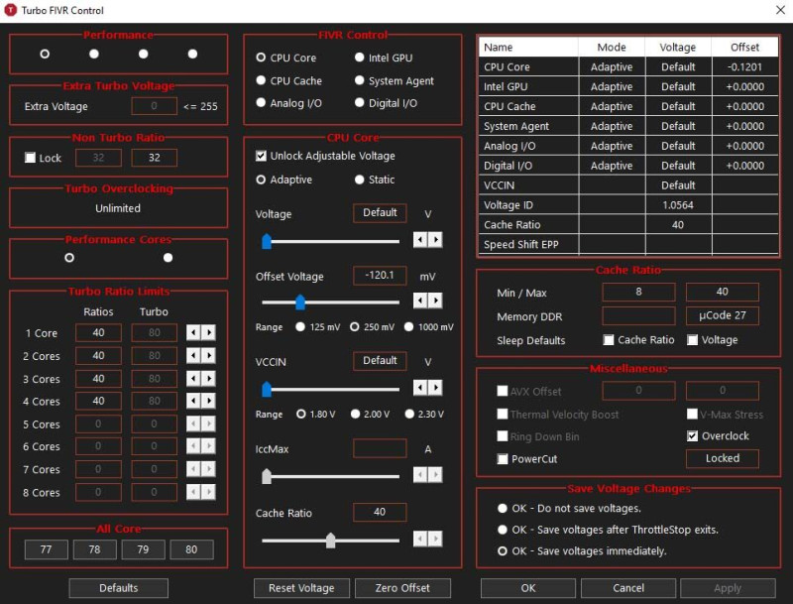Click Non Turbo Ratio 32 field
793x604 pixels.
pos(155,158)
